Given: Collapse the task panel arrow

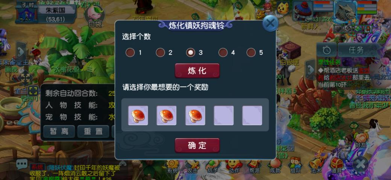Looking at the screenshot, I should pyautogui.click(x=311, y=70).
